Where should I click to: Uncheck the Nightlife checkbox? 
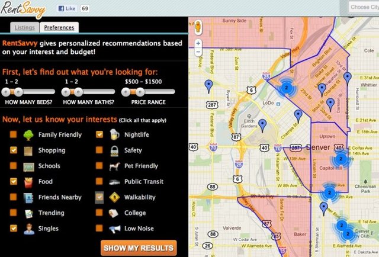tap(99, 134)
